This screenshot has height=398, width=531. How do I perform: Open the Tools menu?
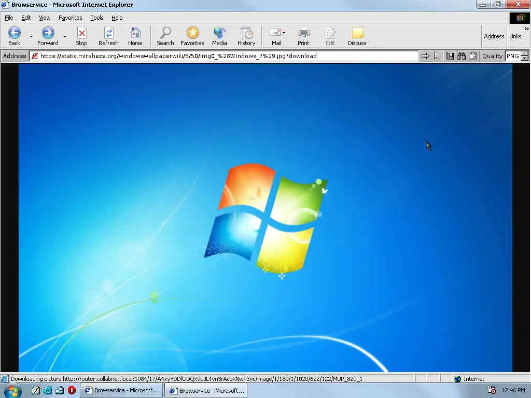coord(96,18)
